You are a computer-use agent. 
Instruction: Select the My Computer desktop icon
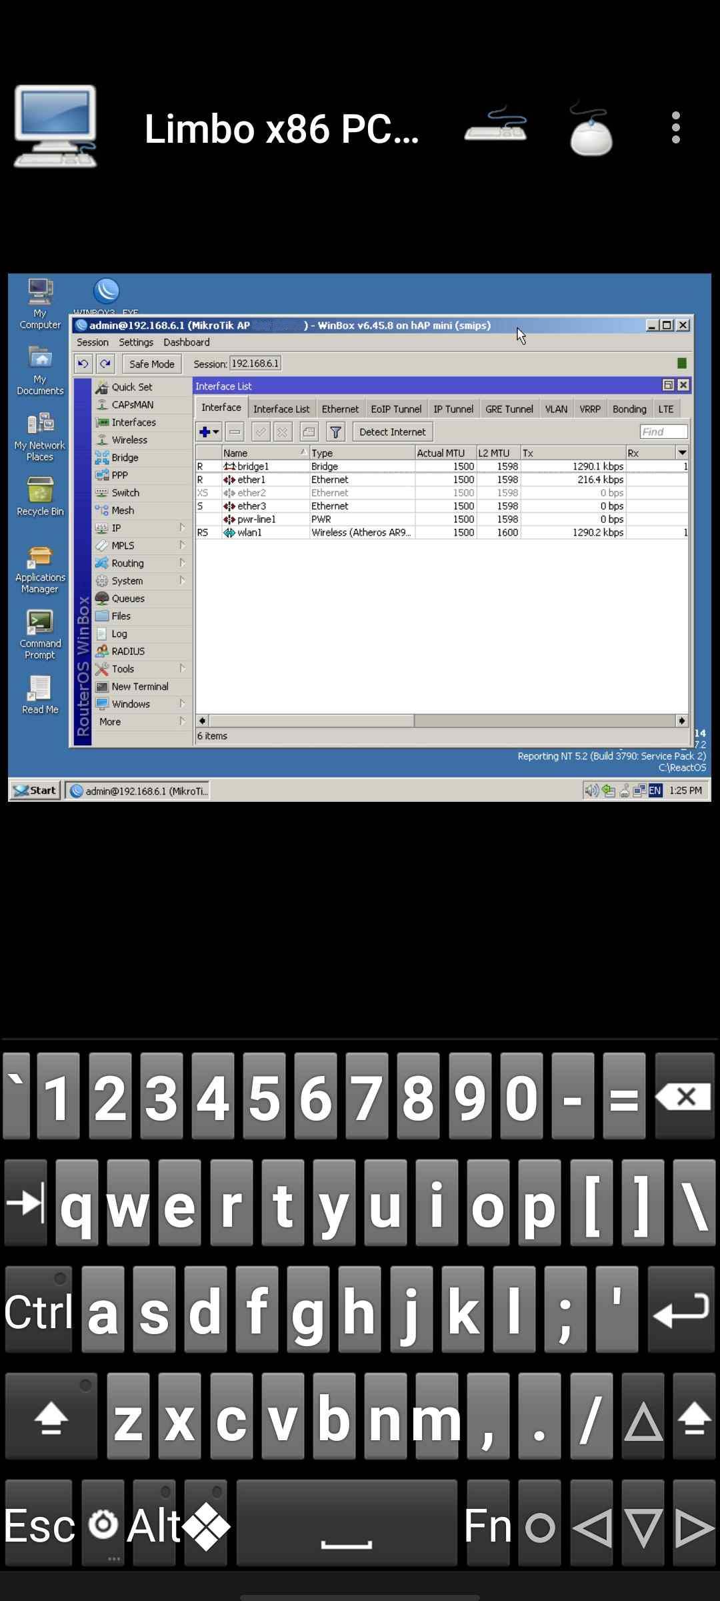(40, 304)
